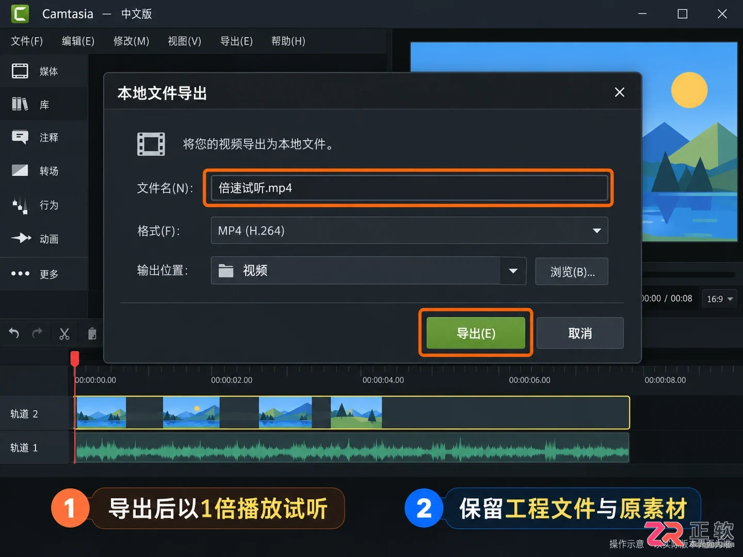This screenshot has height=557, width=743.
Task: Click the undo arrow icon
Action: point(14,334)
